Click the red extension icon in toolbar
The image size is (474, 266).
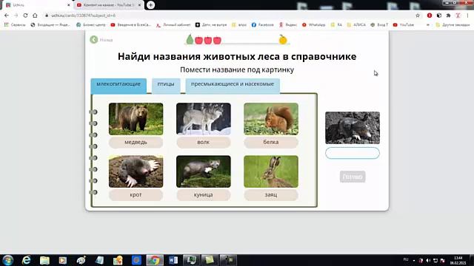click(x=430, y=16)
